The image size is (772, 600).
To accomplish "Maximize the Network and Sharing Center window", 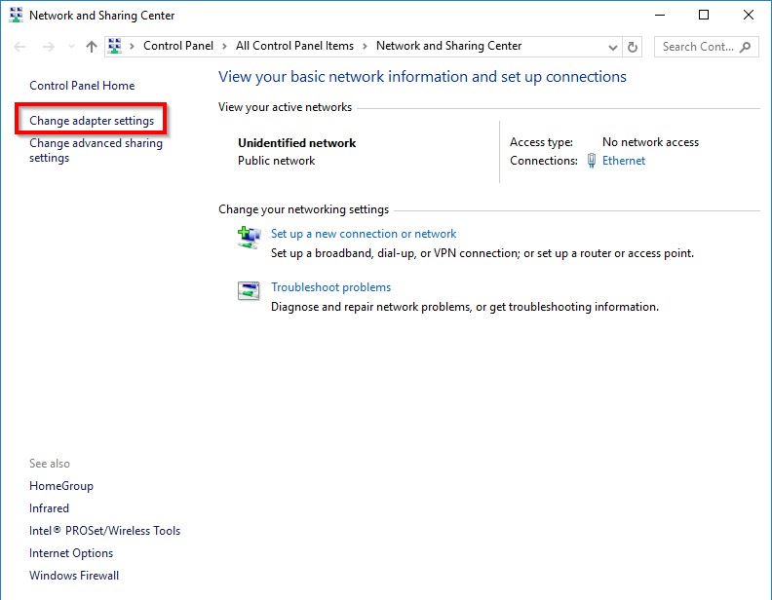I will click(704, 15).
